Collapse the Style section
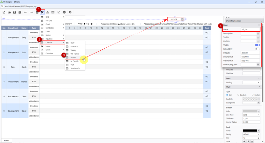Image resolution: width=265 pixels, height=143 pixels. tap(259, 87)
